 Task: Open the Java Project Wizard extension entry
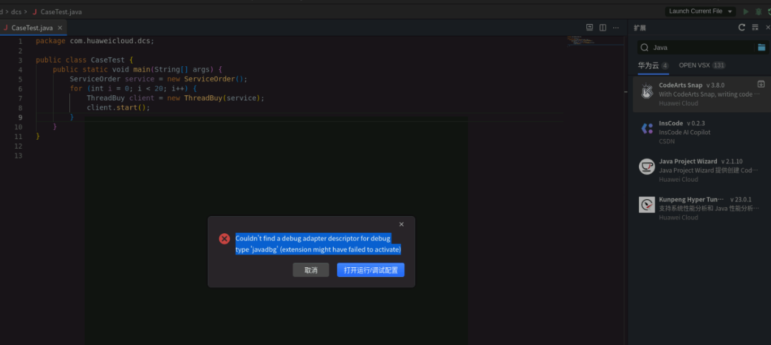point(702,170)
